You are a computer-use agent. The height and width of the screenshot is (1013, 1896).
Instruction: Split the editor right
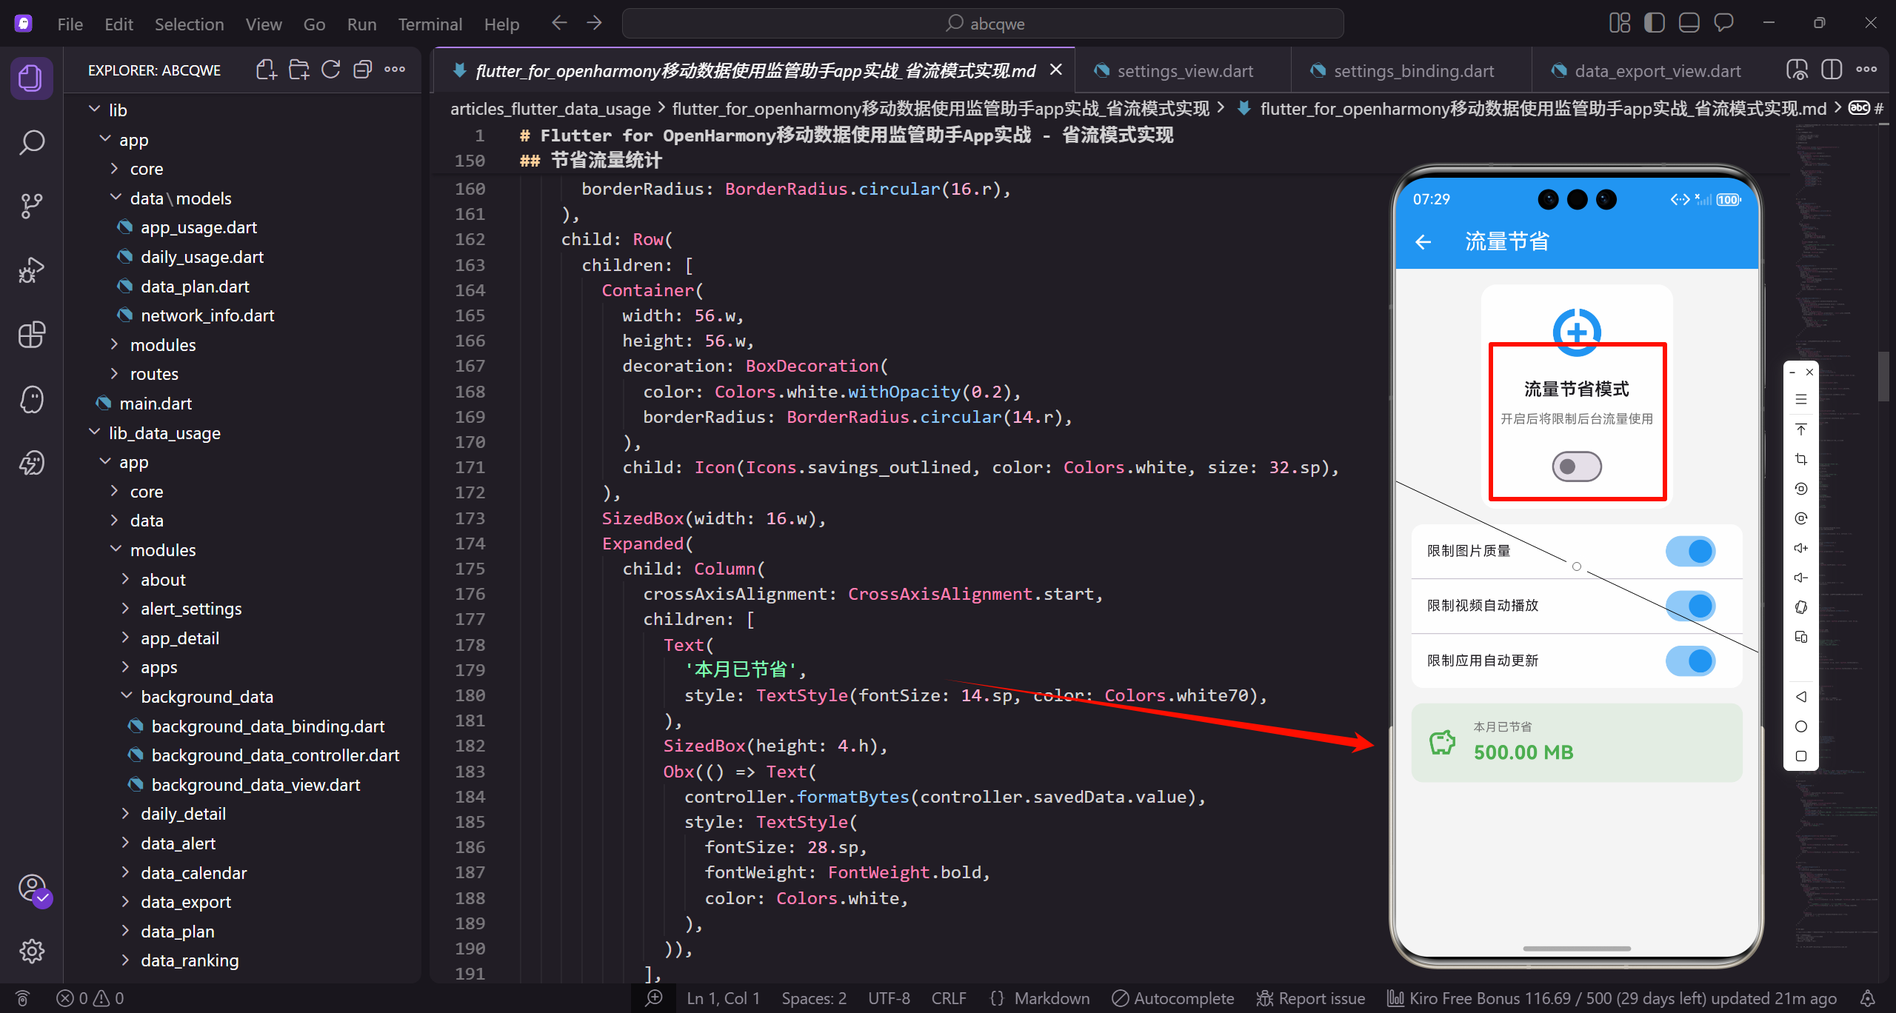[1831, 70]
